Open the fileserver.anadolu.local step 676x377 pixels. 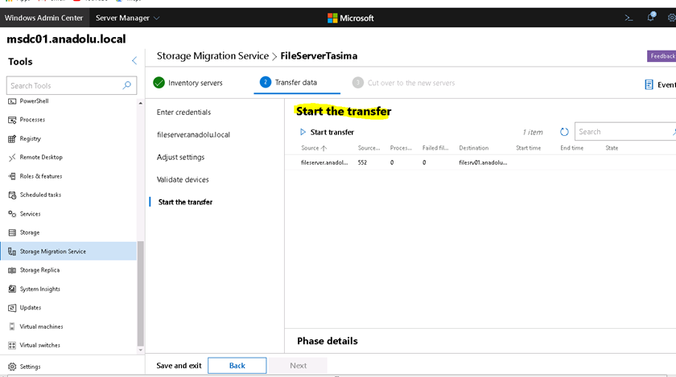pyautogui.click(x=193, y=135)
